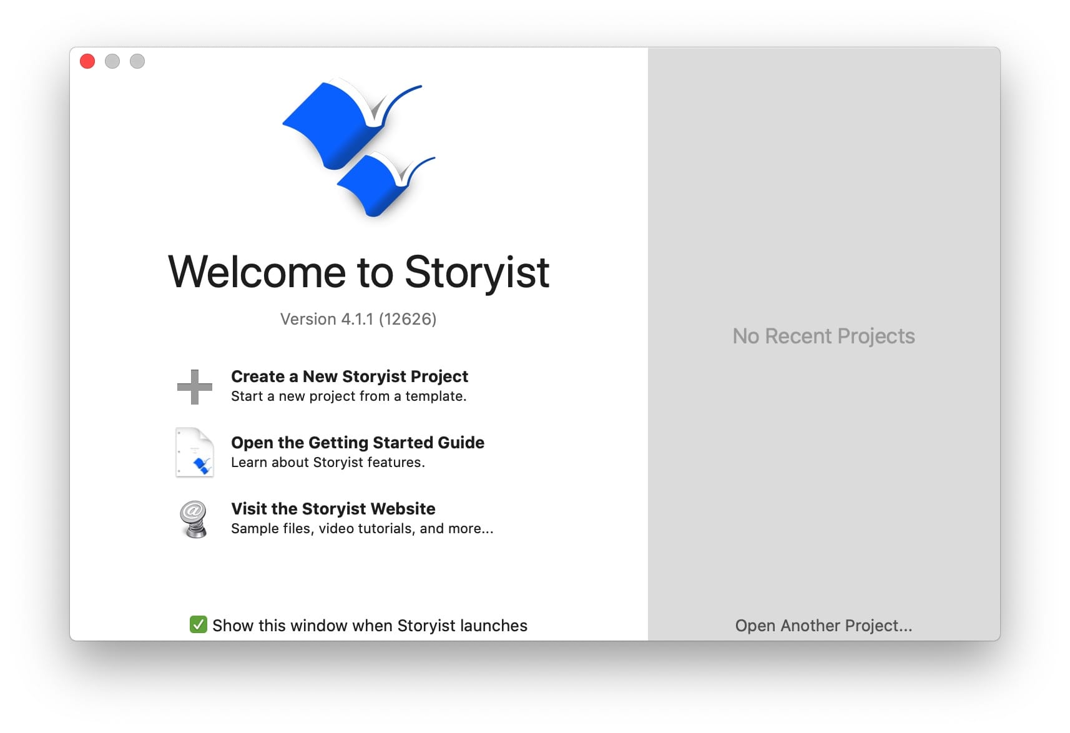
Task: Click the "No Recent Projects" placeholder text
Action: click(x=823, y=337)
